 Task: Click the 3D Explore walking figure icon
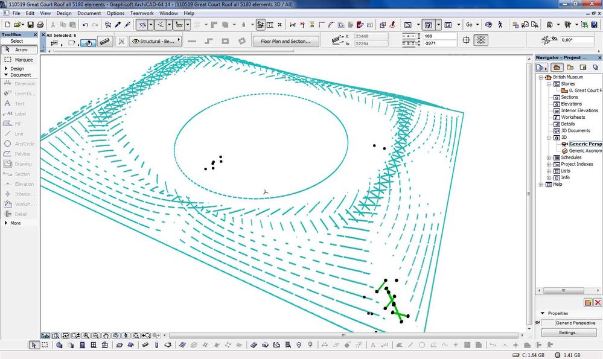500,25
